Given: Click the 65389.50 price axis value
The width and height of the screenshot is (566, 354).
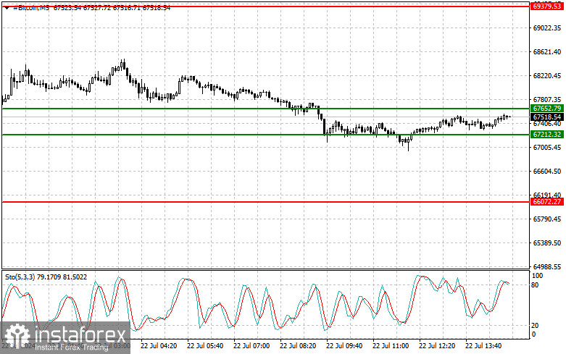Looking at the screenshot, I should [x=547, y=243].
